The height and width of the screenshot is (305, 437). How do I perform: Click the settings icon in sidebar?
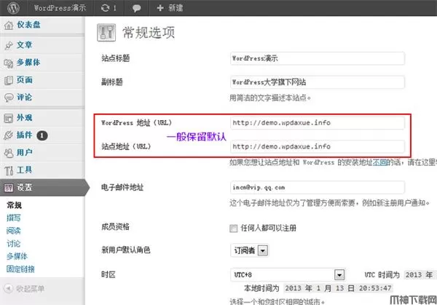click(8, 188)
